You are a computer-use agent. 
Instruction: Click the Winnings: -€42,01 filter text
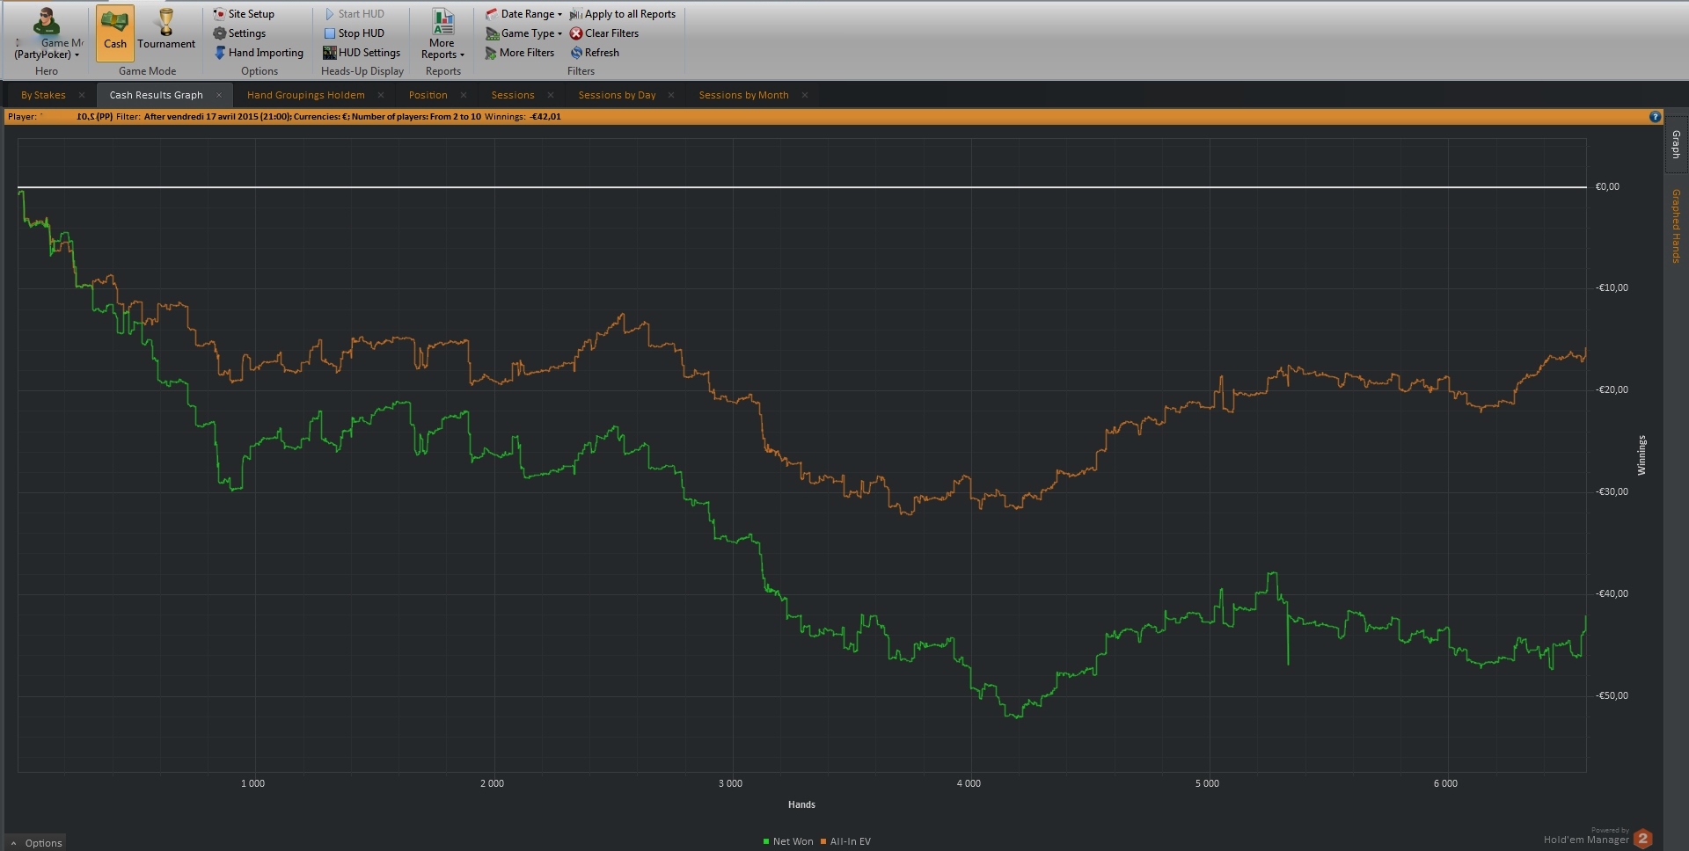click(523, 117)
